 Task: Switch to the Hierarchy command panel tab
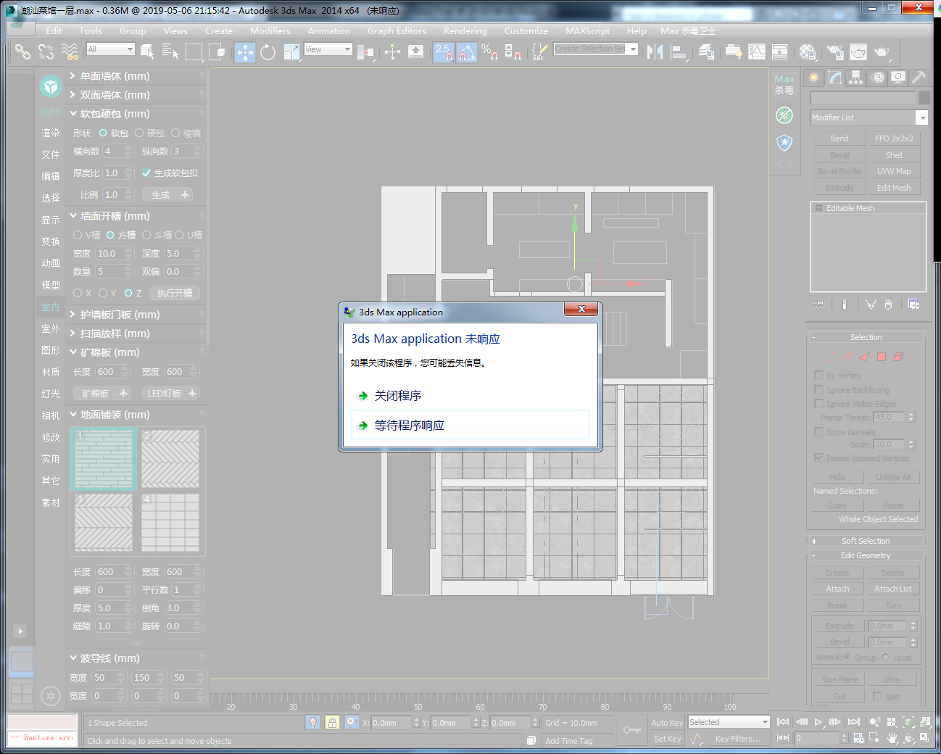coord(856,78)
